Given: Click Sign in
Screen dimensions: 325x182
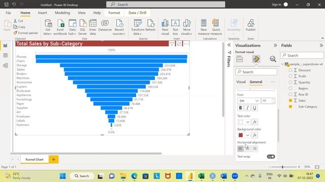Looking at the screenshot, I should pos(276,5).
